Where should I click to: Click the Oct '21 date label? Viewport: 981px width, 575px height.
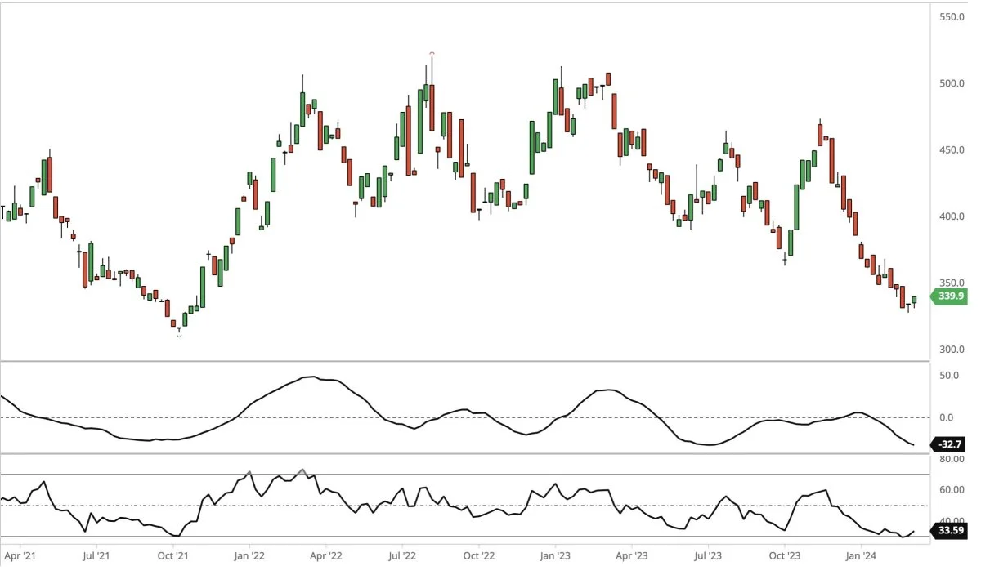(x=172, y=556)
